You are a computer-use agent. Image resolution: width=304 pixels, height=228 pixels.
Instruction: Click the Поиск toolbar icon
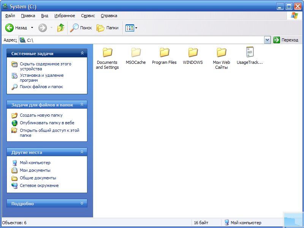click(x=81, y=27)
